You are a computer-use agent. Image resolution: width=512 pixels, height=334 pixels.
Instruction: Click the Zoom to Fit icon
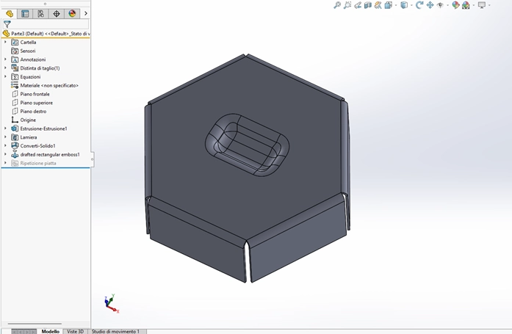coord(337,5)
